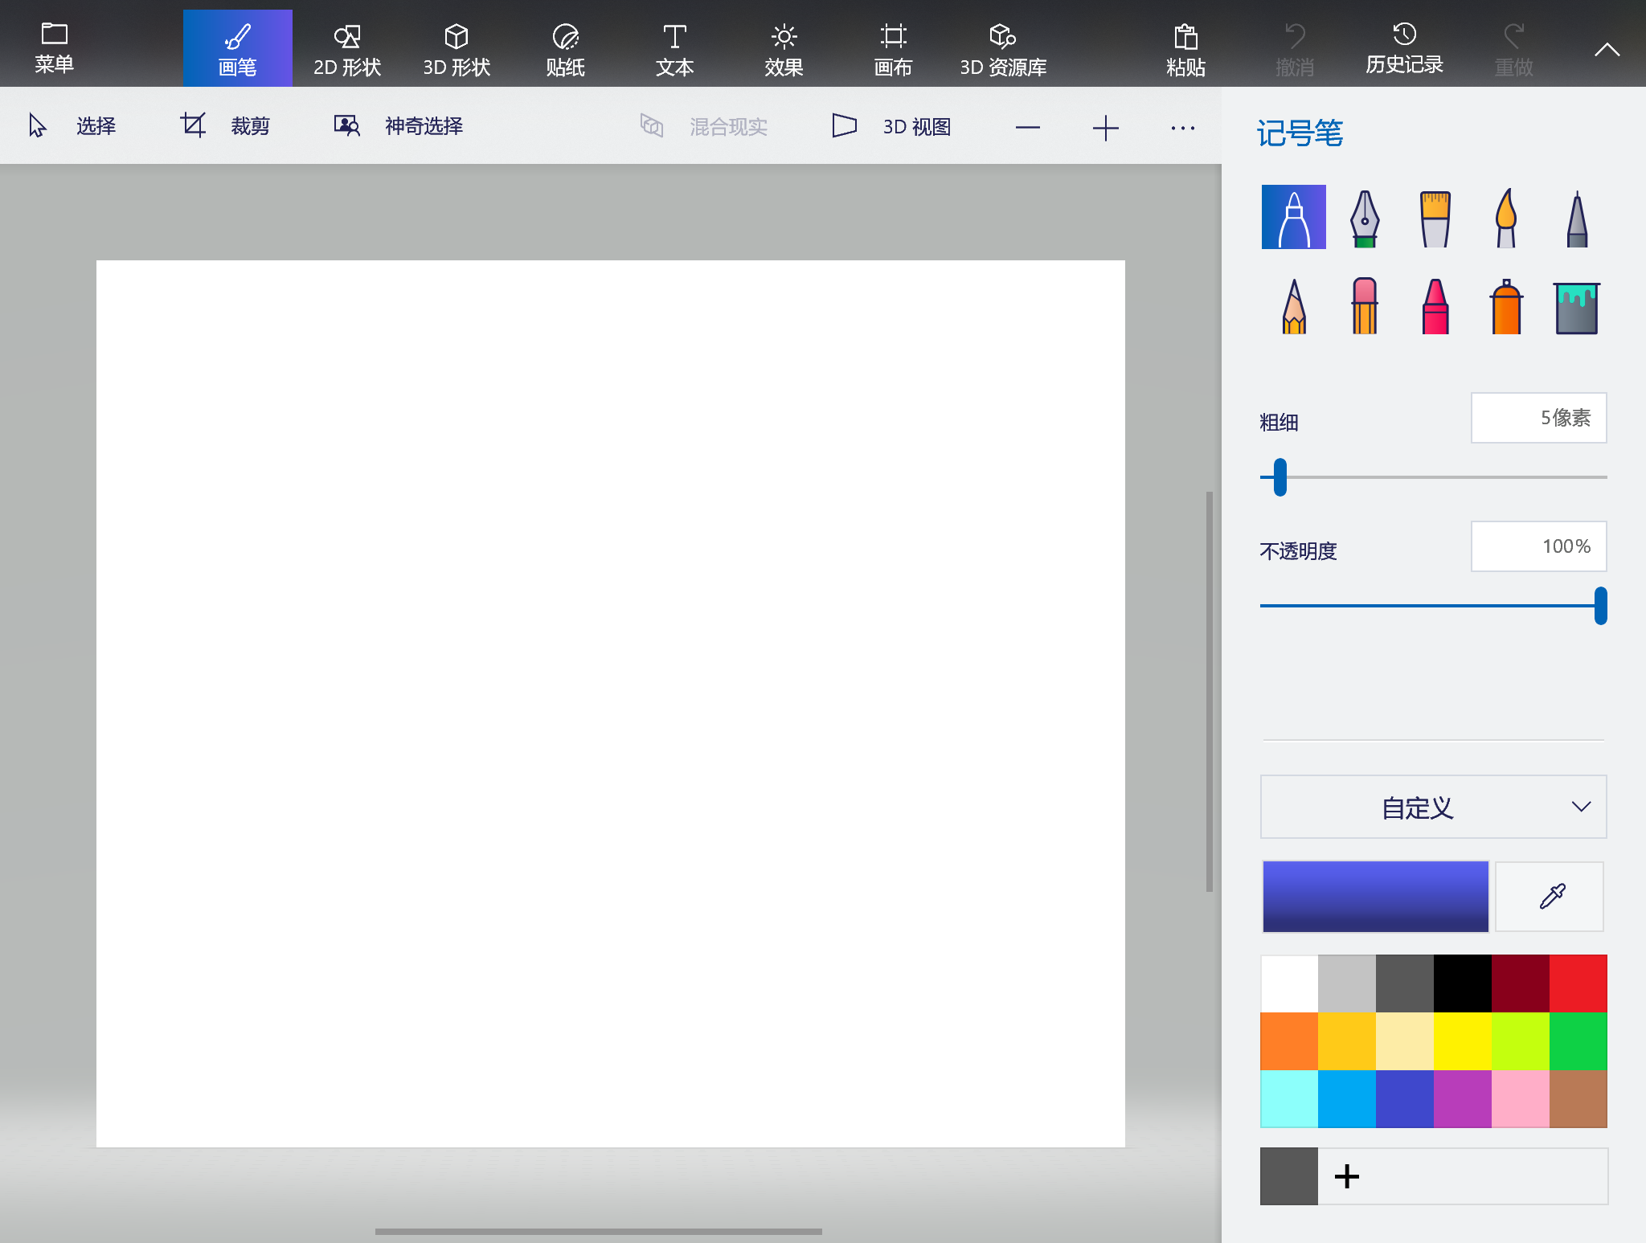Open the three-dots more options menu
Image resolution: width=1646 pixels, height=1243 pixels.
pyautogui.click(x=1182, y=128)
